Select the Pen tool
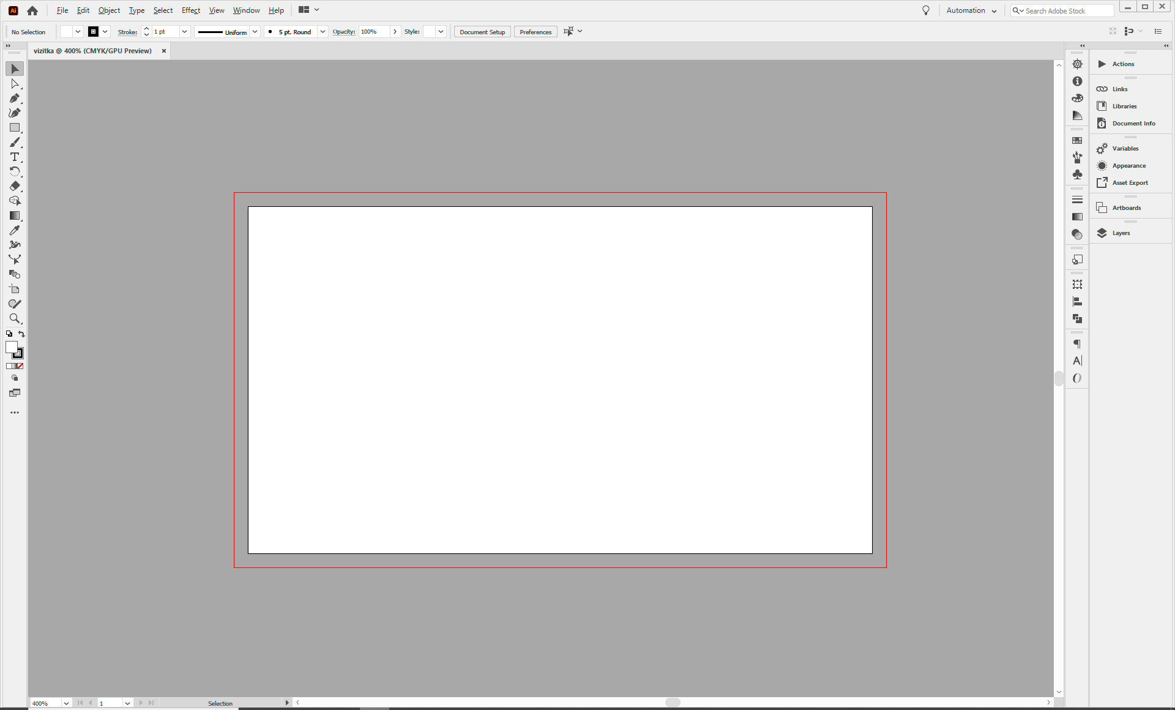Screen dimensions: 1175x710 [x=15, y=99]
